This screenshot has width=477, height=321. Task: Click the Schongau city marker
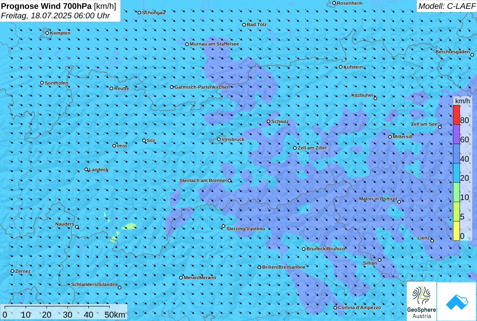pyautogui.click(x=139, y=13)
